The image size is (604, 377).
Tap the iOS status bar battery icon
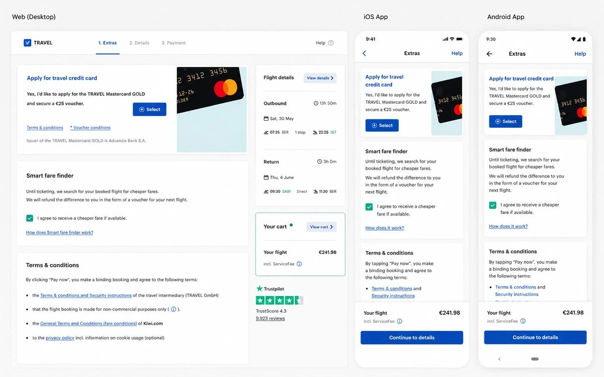click(x=461, y=39)
